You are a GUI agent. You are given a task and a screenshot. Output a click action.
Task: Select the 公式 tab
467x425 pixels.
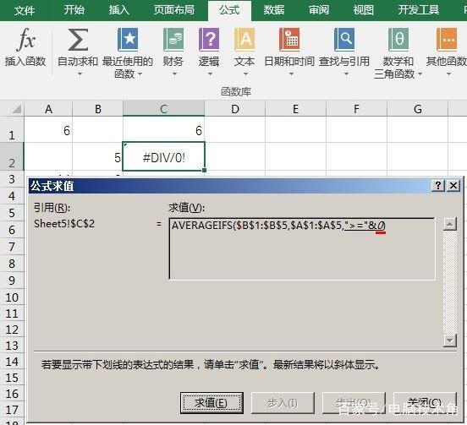coord(229,10)
